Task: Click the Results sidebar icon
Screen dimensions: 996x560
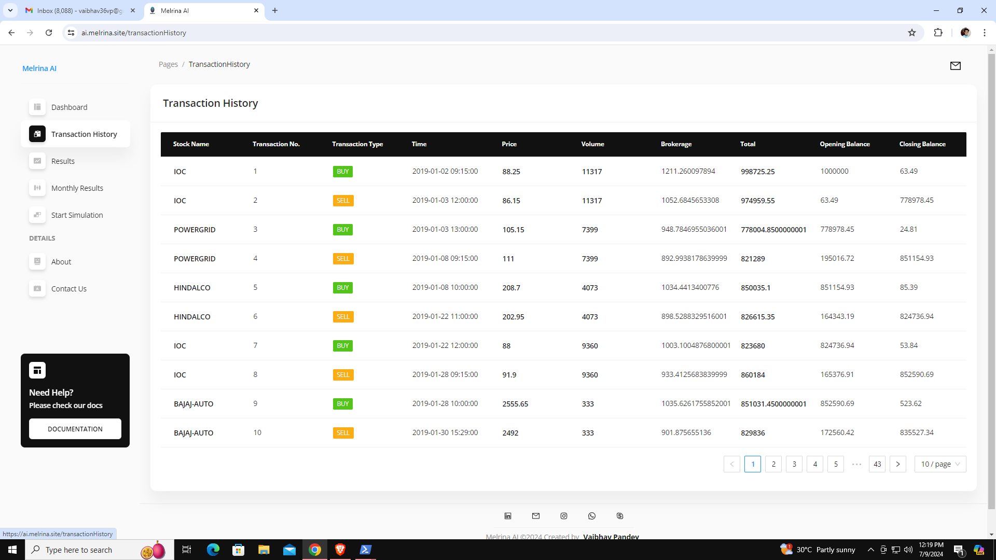Action: (37, 161)
